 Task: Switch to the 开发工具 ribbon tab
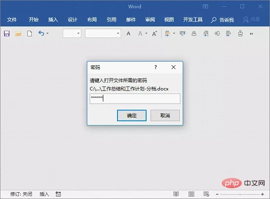point(193,20)
